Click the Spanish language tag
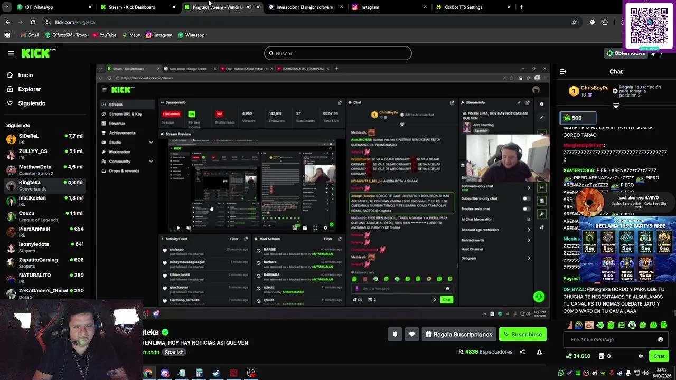 coord(174,353)
